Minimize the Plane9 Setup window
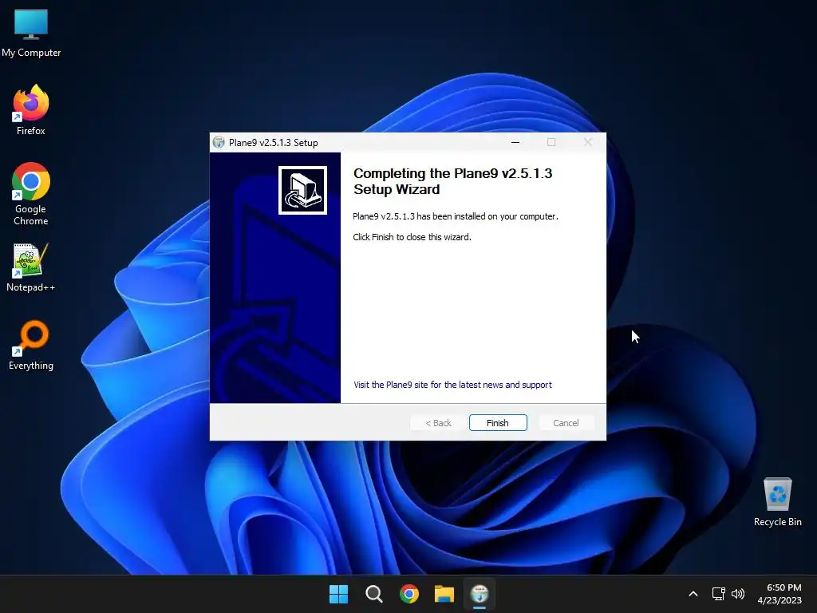Screen dimensions: 817x613 pyautogui.click(x=515, y=142)
